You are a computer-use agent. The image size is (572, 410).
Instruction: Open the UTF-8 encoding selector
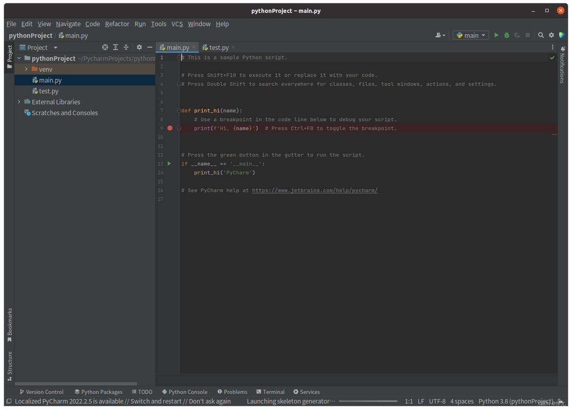[437, 401]
